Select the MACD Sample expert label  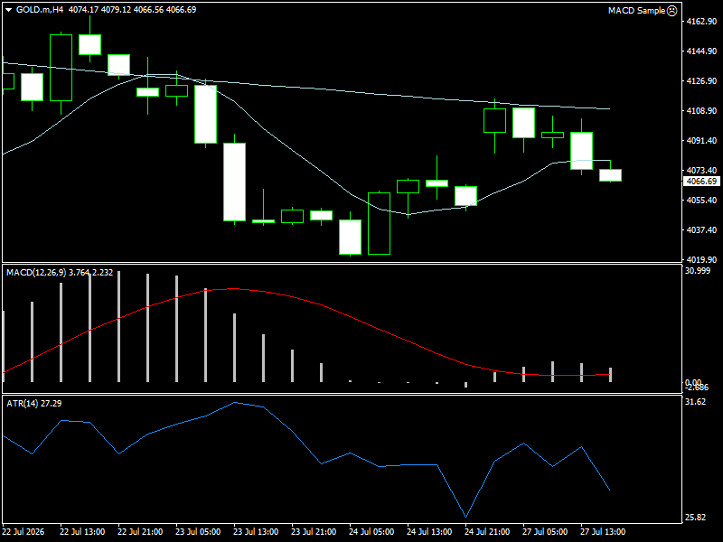pos(636,11)
